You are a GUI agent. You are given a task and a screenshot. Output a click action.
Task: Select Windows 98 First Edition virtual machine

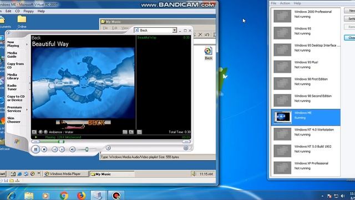pos(306,83)
